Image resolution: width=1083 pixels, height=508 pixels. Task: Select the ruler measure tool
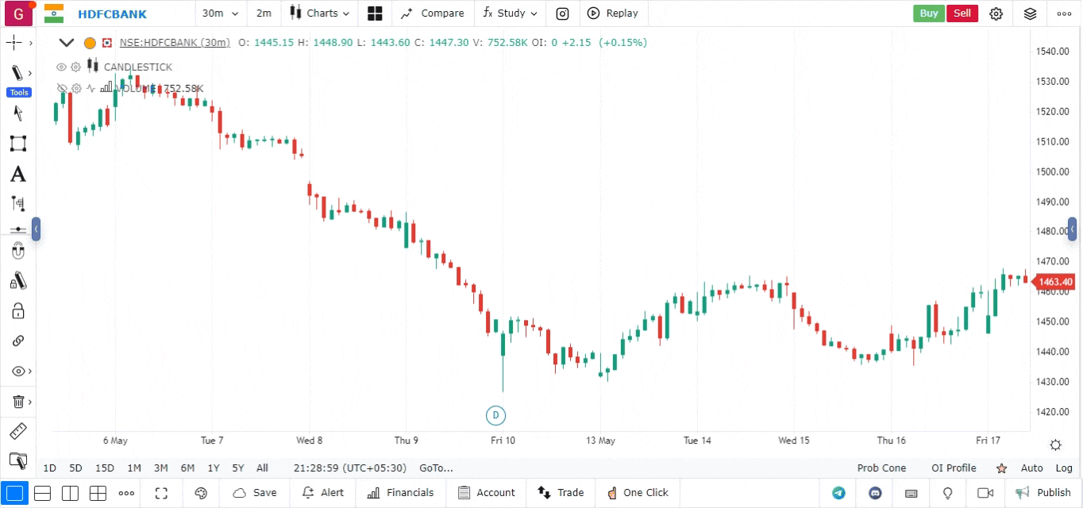pyautogui.click(x=17, y=432)
